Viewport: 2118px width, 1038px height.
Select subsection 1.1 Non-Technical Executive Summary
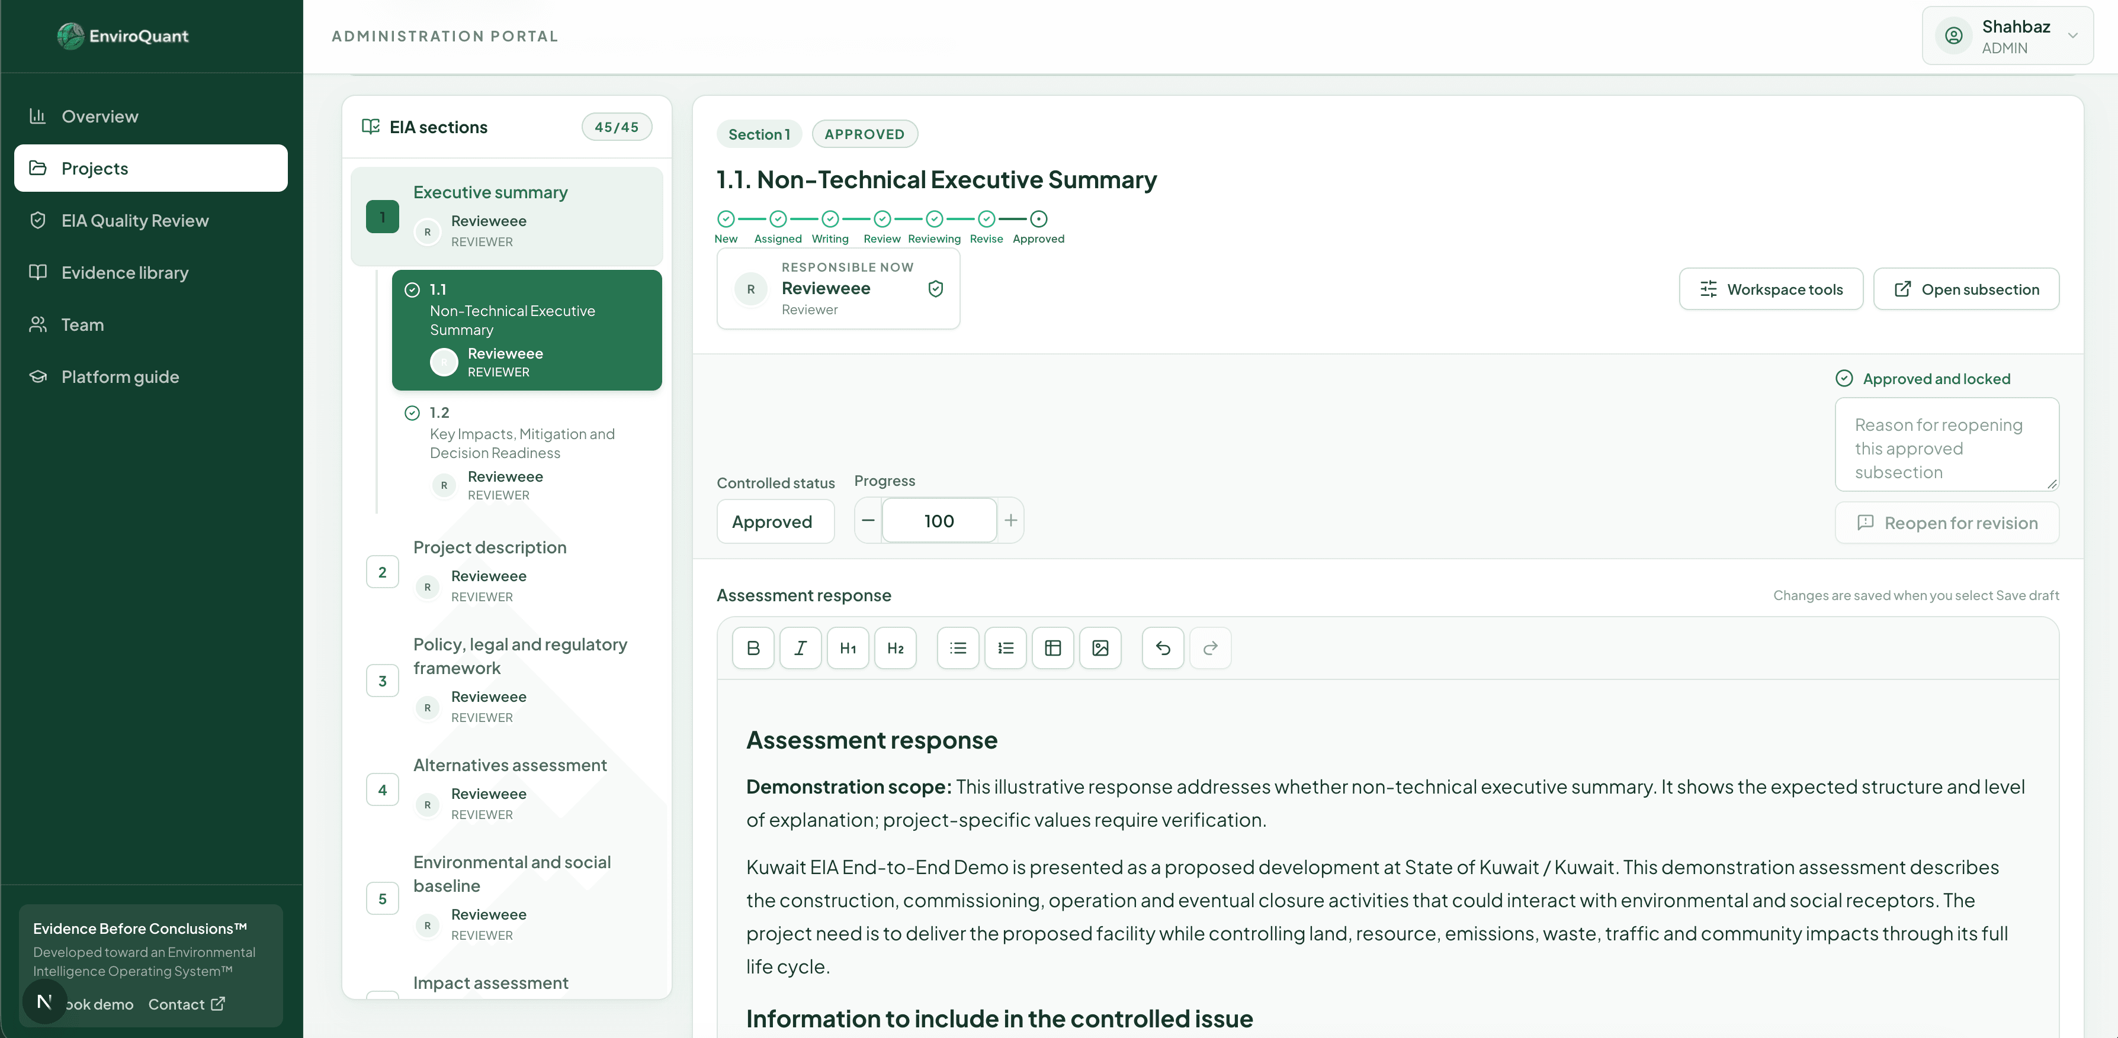pos(527,330)
